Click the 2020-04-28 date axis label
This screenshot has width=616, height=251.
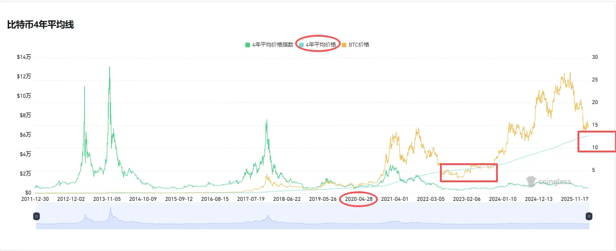point(359,199)
